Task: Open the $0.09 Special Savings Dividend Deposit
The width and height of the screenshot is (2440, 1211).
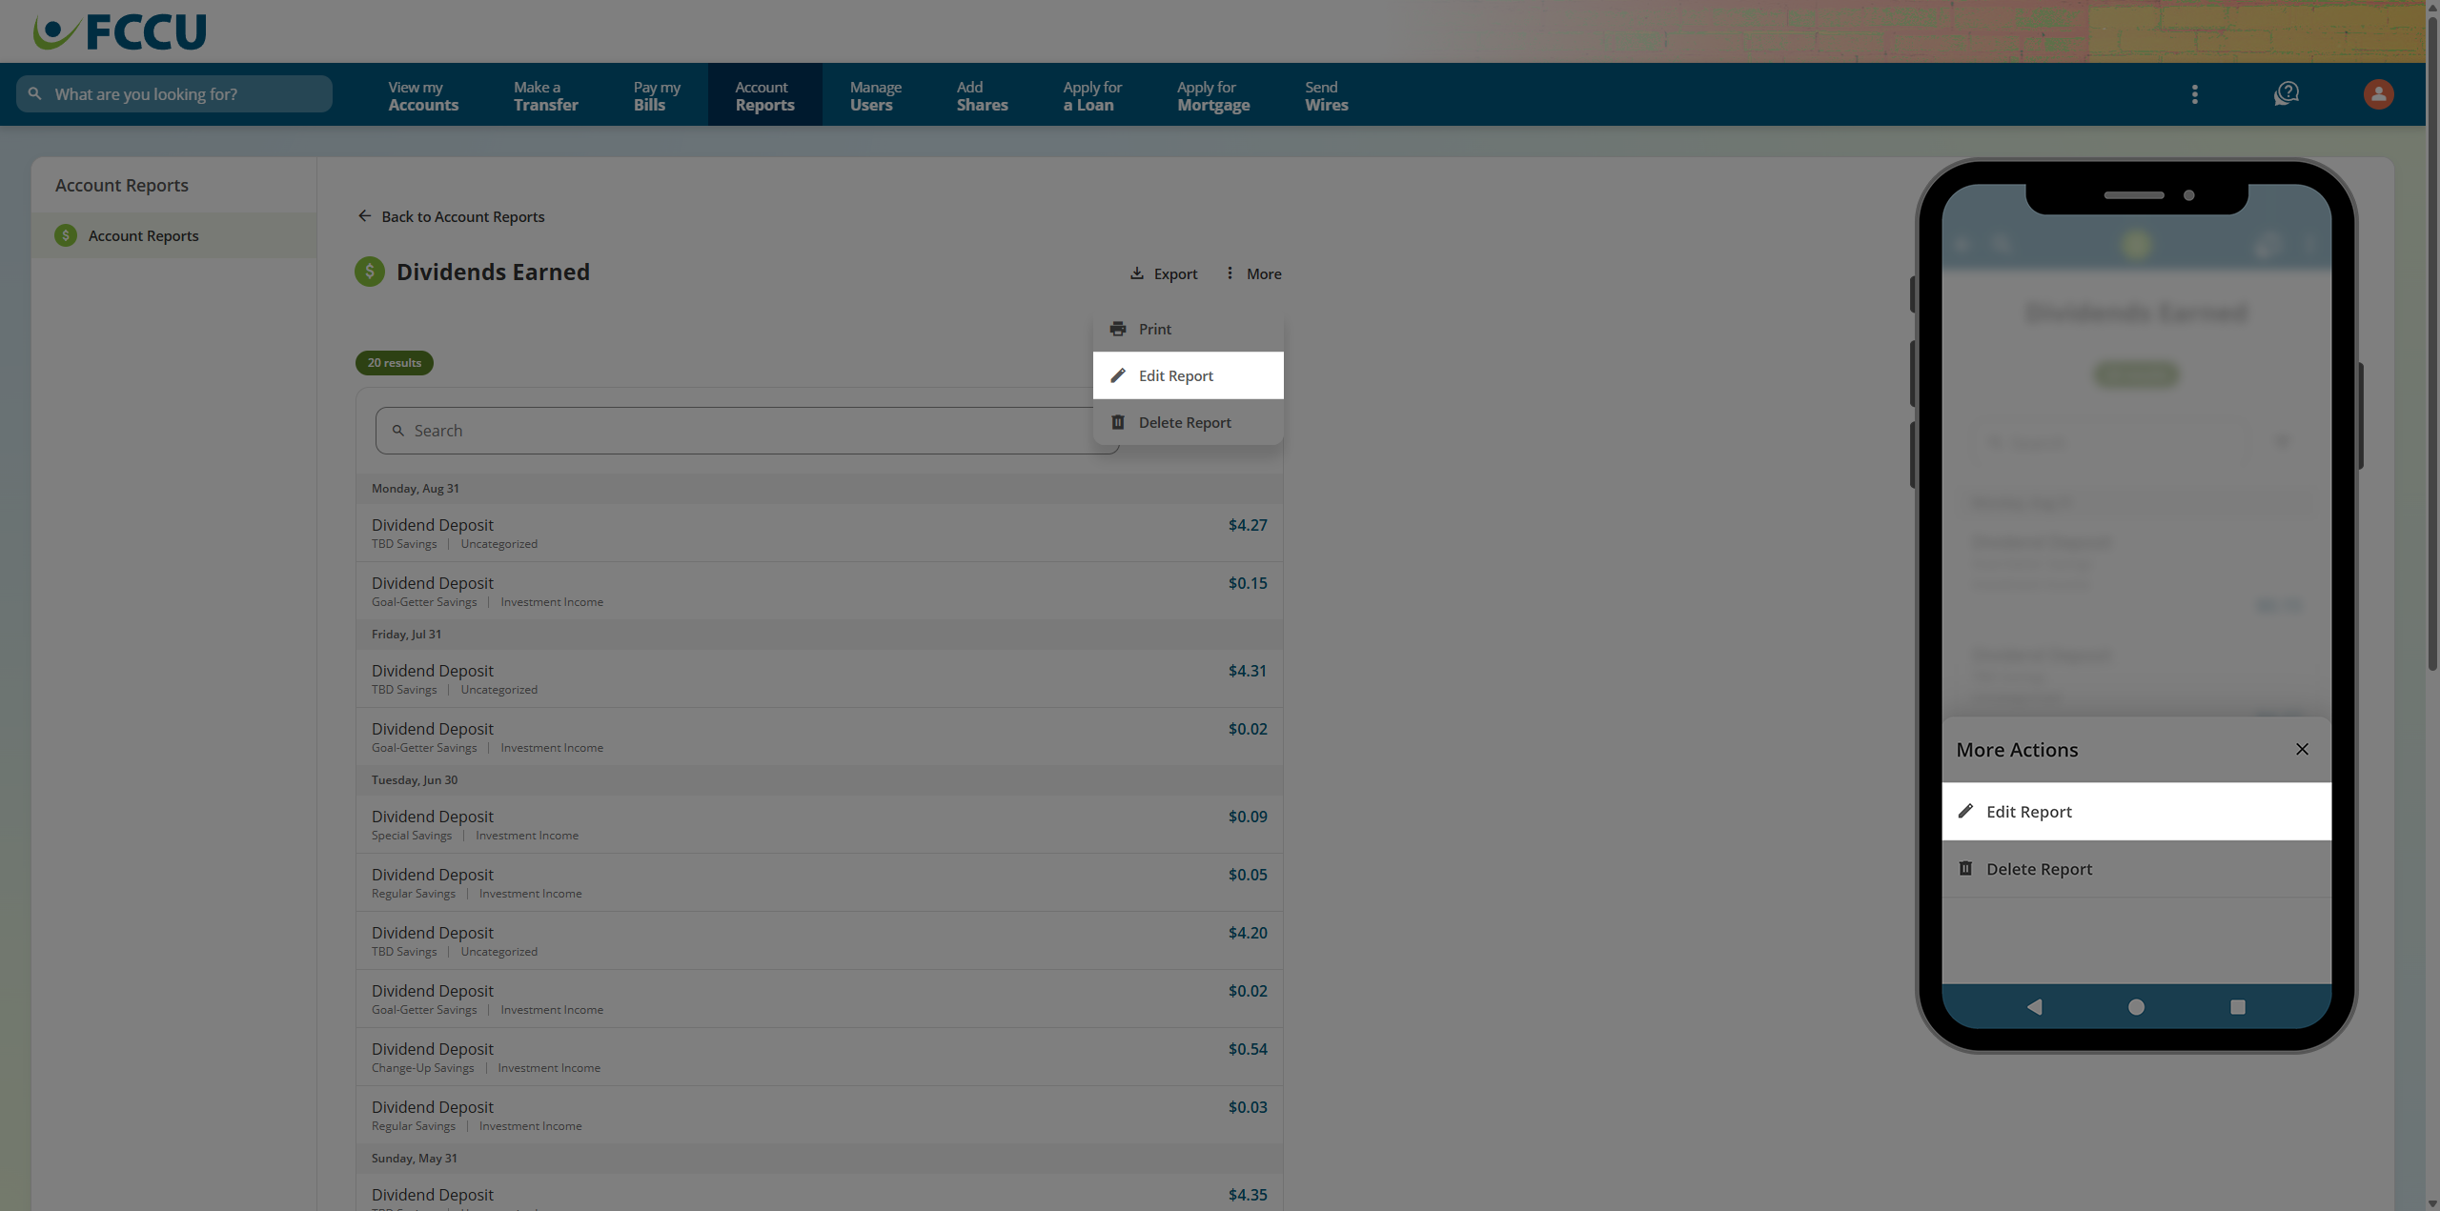Action: [x=819, y=824]
